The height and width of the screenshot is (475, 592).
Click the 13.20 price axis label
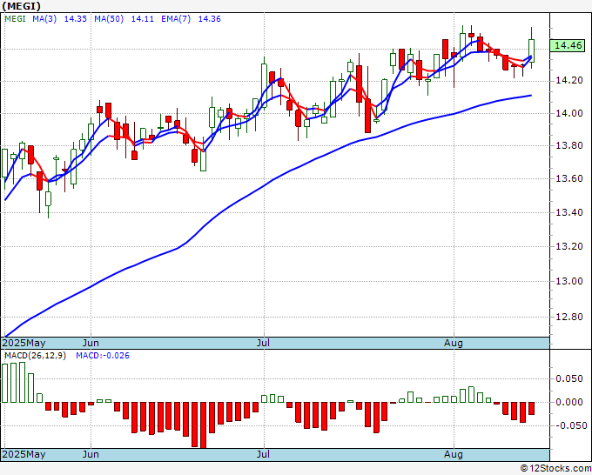point(569,246)
